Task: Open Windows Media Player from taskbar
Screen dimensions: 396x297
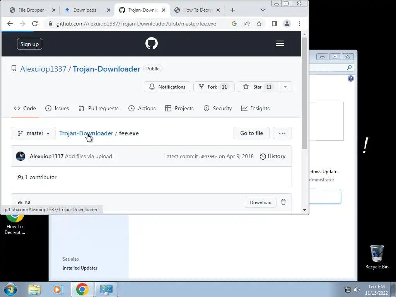Action: [x=58, y=289]
